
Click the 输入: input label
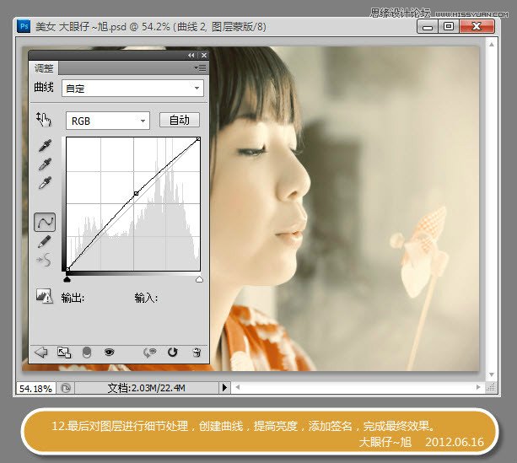146,298
